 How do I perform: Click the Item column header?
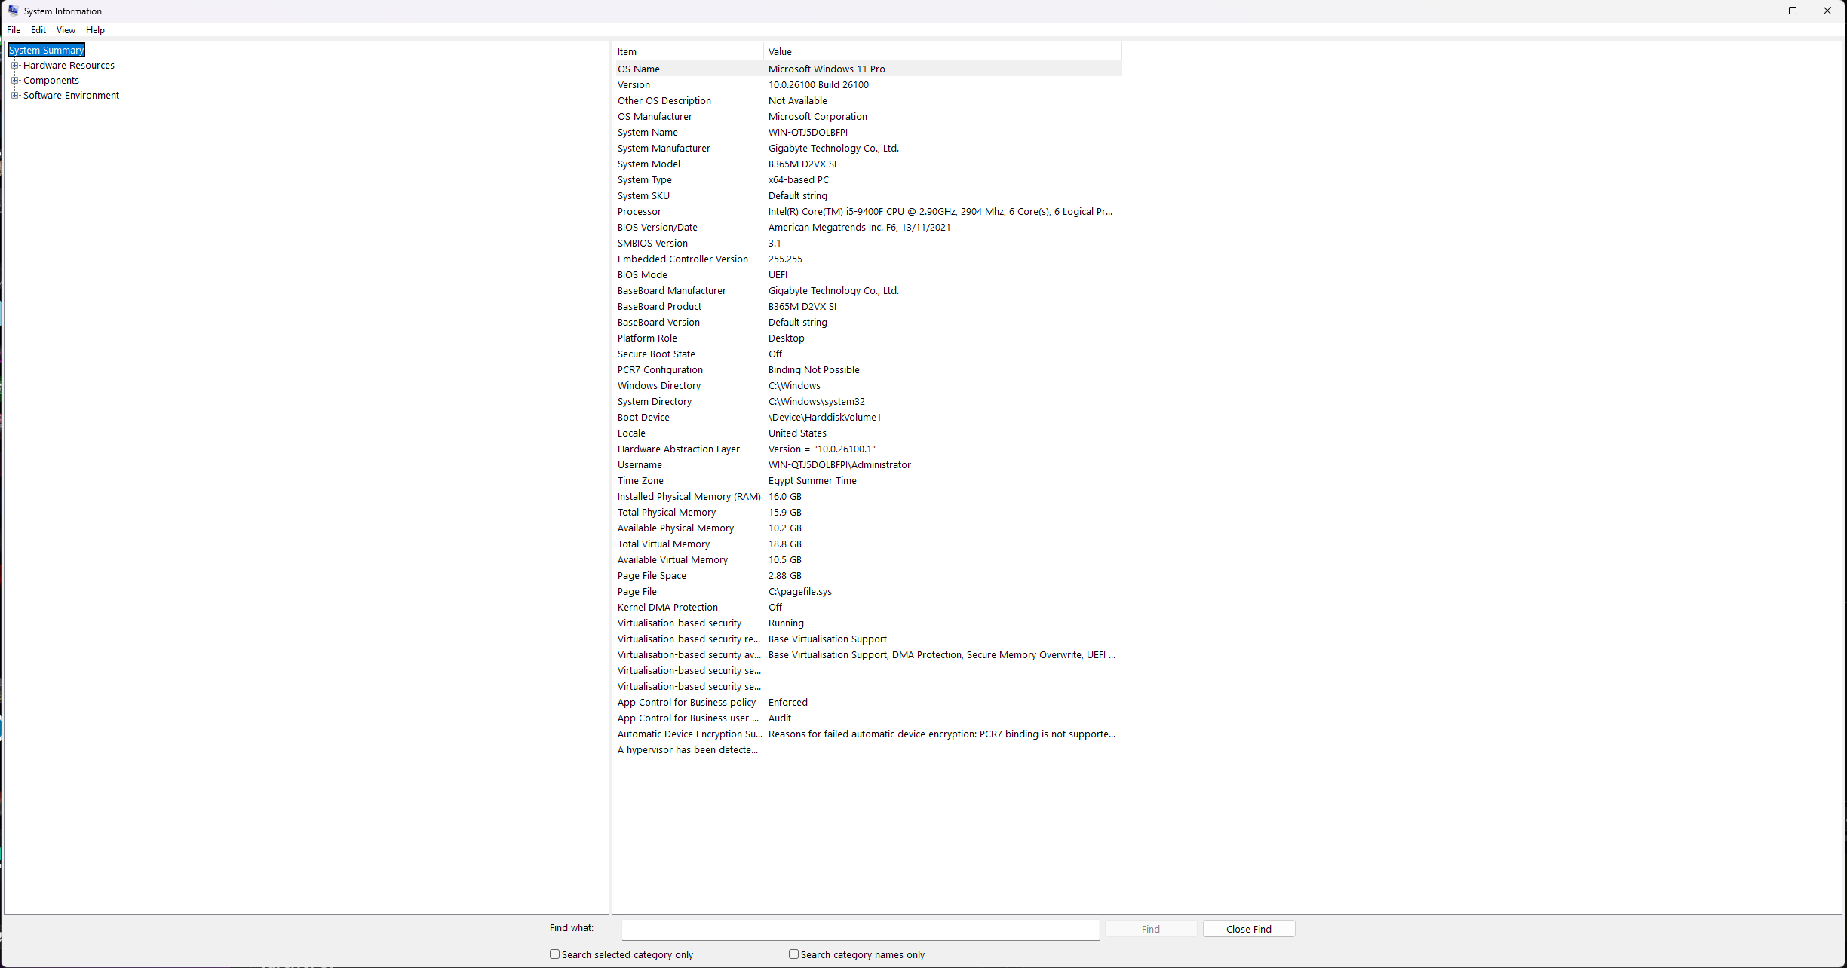686,52
